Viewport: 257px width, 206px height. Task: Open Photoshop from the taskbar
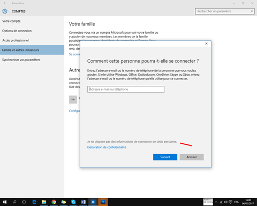(x=103, y=202)
